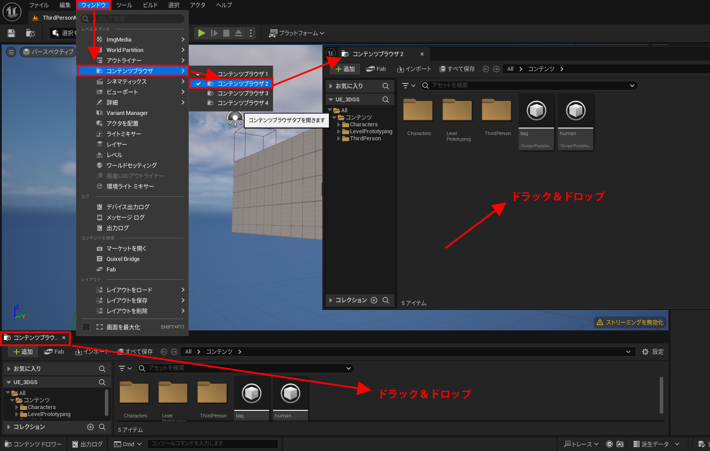Click the 追加 button in Content Browser 2

click(x=345, y=69)
